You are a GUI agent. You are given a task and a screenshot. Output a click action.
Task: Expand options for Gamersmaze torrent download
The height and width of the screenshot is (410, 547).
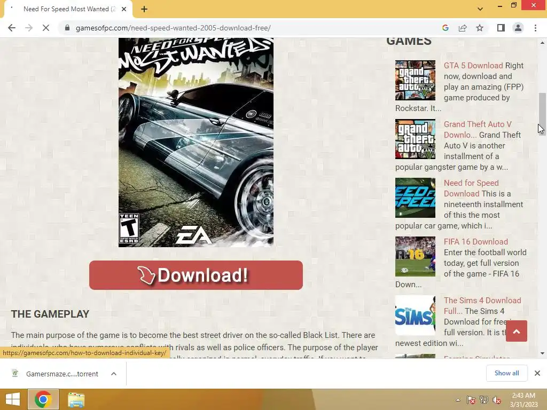[114, 374]
